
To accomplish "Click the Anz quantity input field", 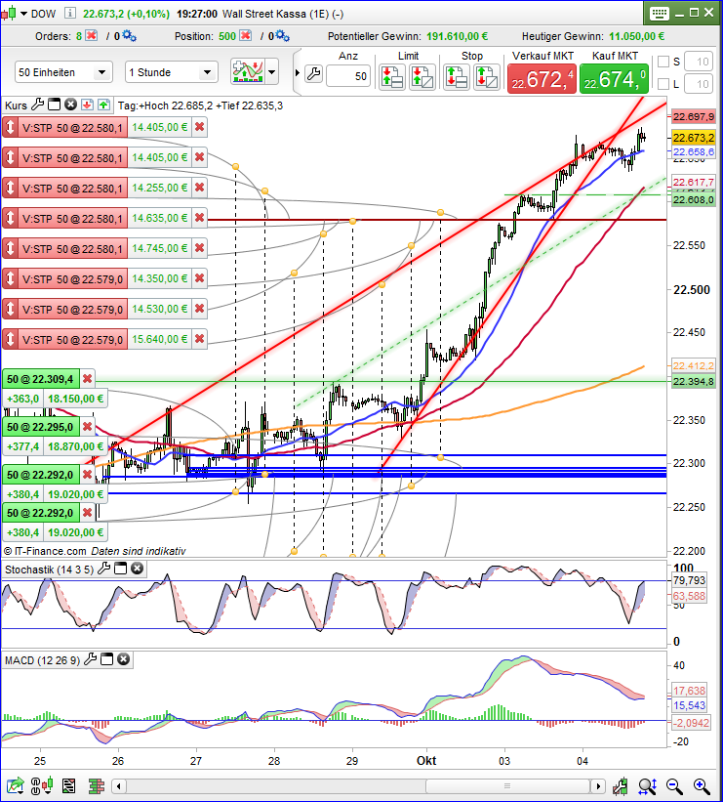I will coord(348,76).
